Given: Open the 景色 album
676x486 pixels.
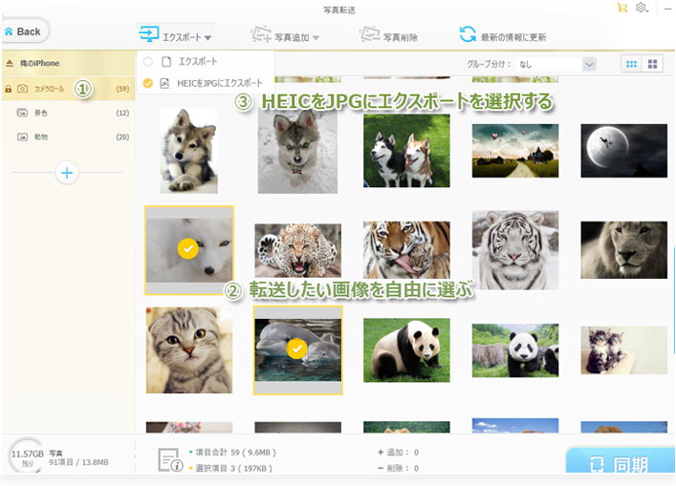Looking at the screenshot, I should (41, 113).
